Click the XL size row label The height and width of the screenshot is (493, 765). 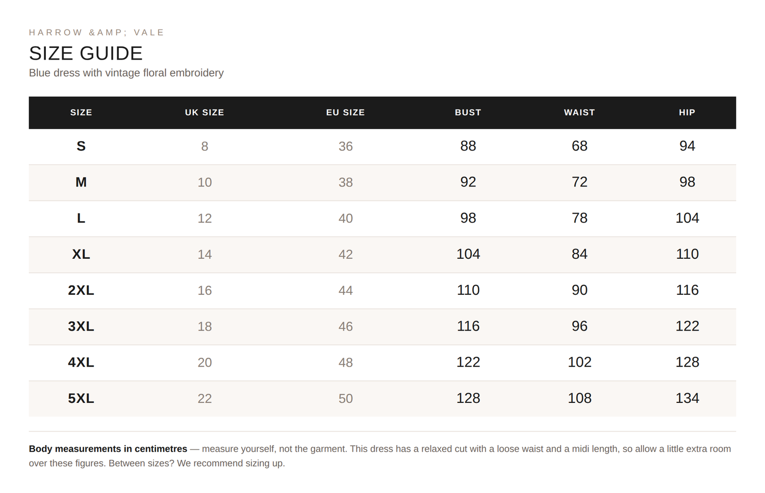coord(81,254)
